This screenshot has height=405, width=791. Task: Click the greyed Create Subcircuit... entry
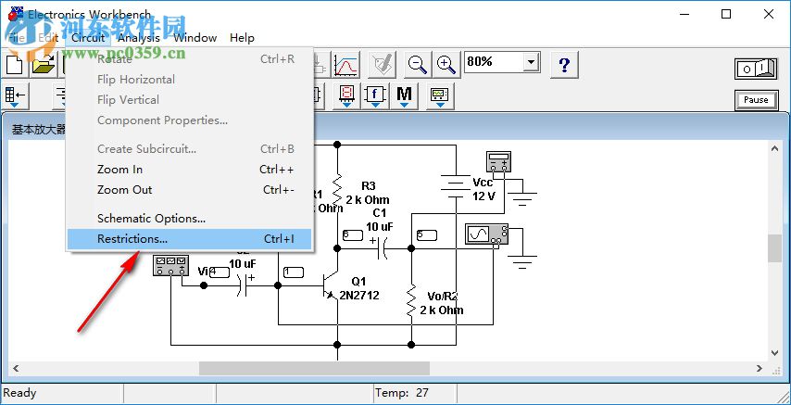pyautogui.click(x=189, y=149)
